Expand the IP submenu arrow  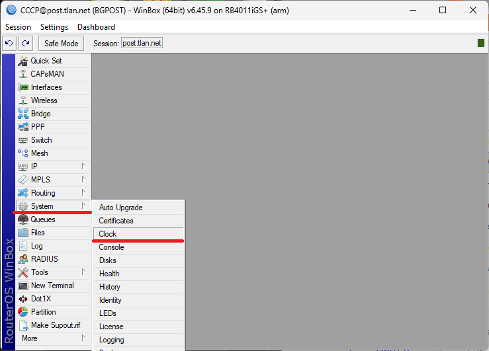[83, 166]
